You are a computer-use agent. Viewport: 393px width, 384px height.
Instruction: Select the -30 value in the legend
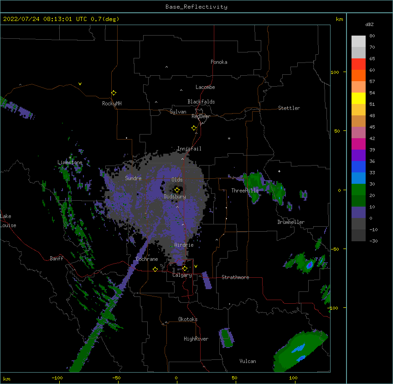tap(373, 241)
